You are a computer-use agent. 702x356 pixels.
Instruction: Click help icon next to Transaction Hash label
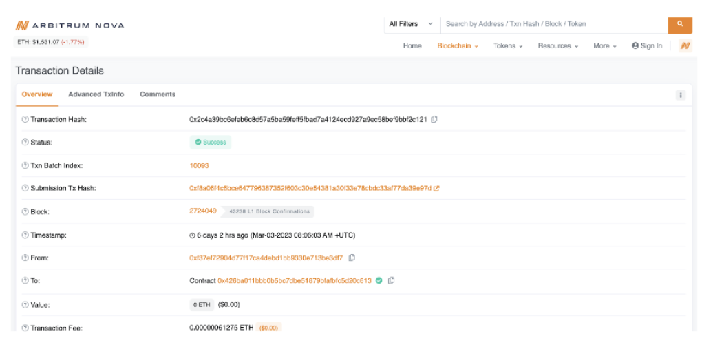point(25,120)
